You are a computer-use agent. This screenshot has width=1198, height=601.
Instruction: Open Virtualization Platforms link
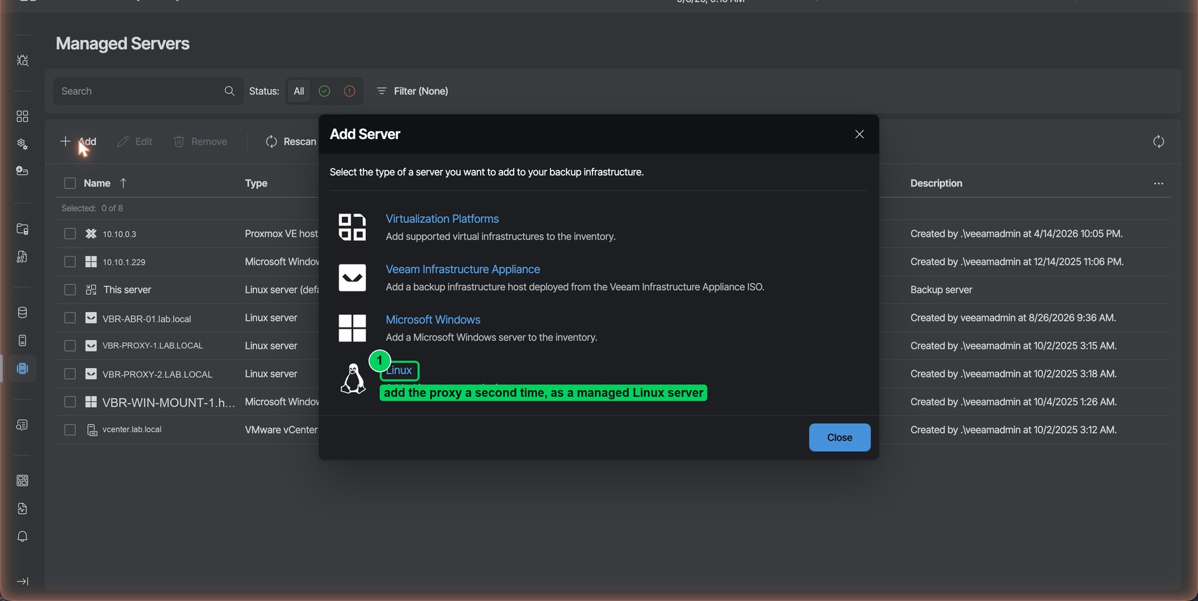(442, 219)
